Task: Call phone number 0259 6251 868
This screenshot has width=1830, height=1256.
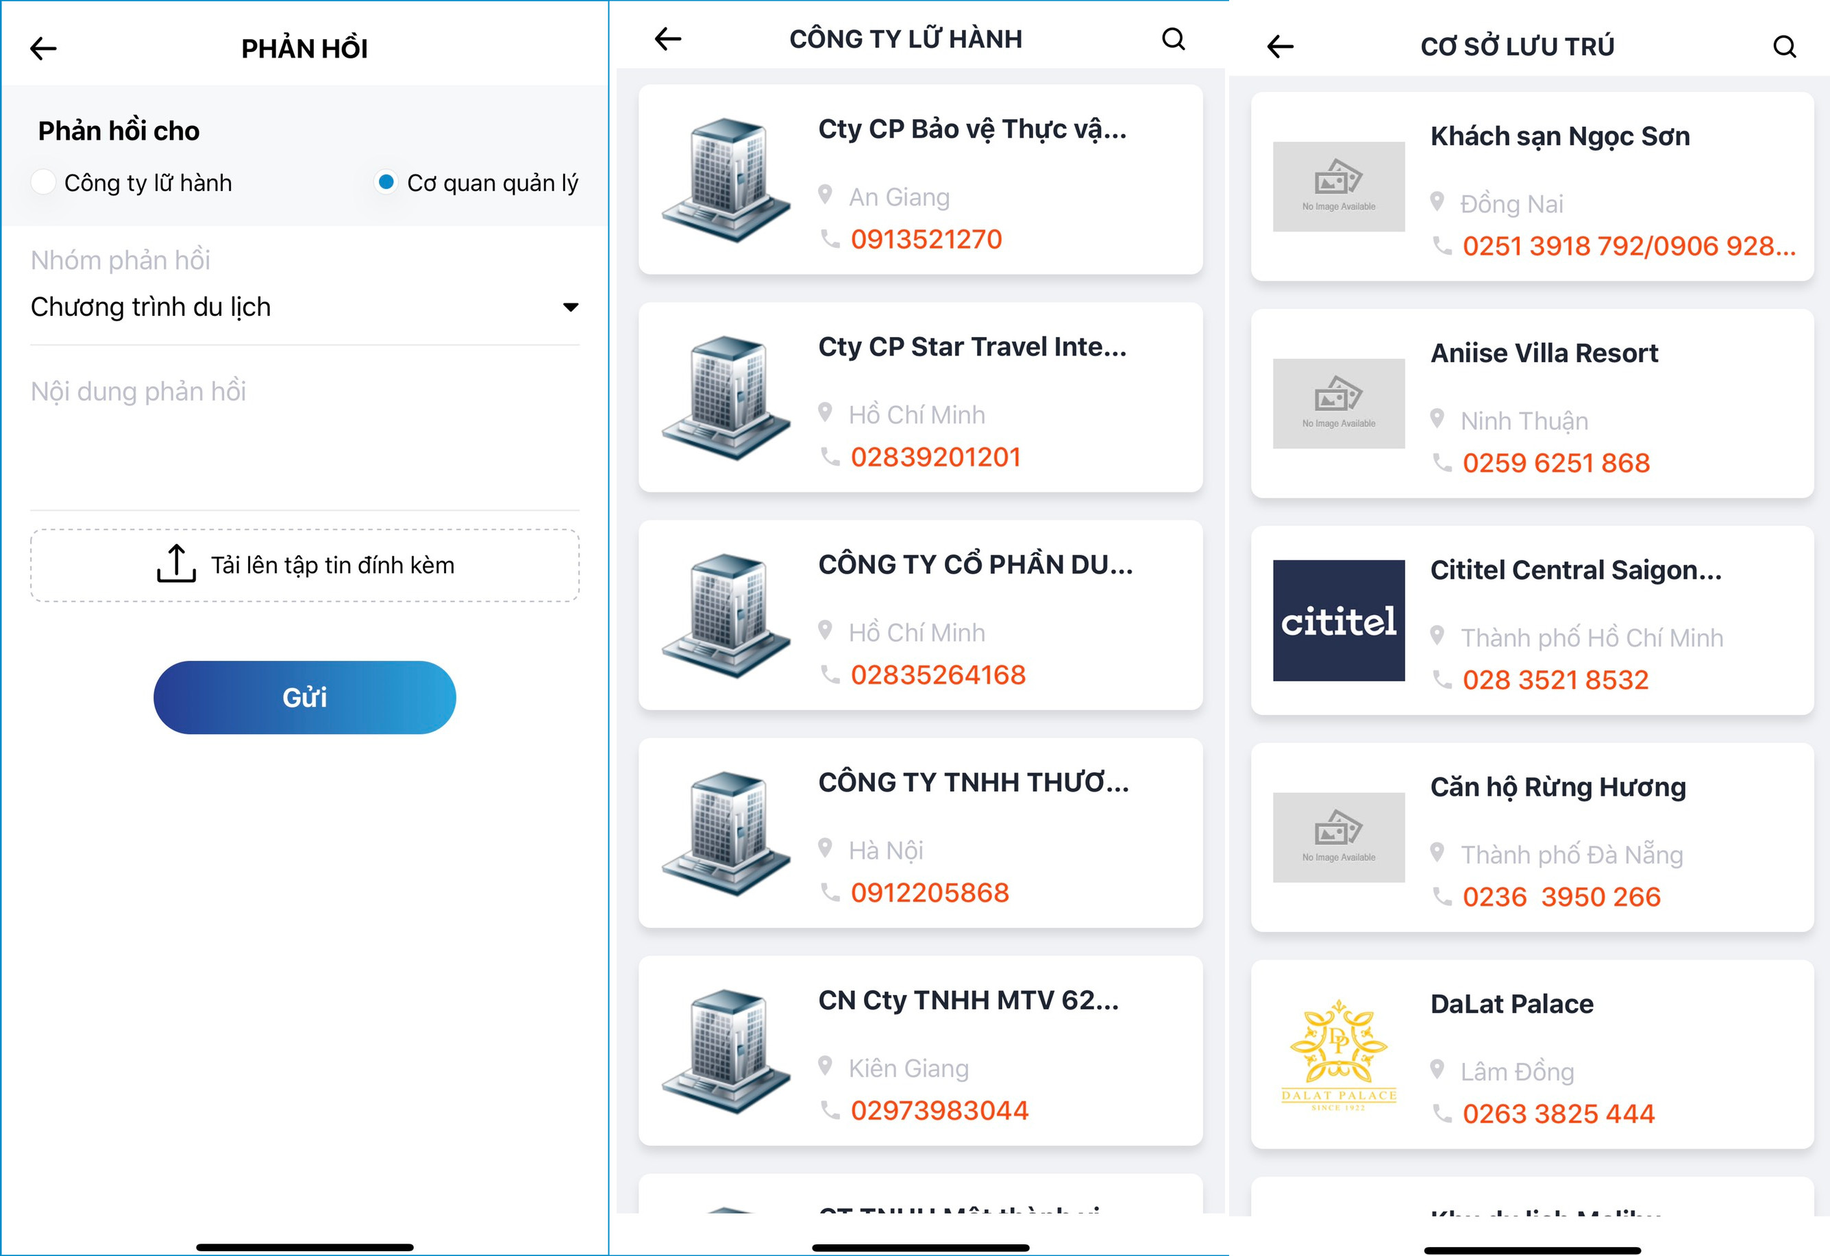Action: coord(1556,464)
